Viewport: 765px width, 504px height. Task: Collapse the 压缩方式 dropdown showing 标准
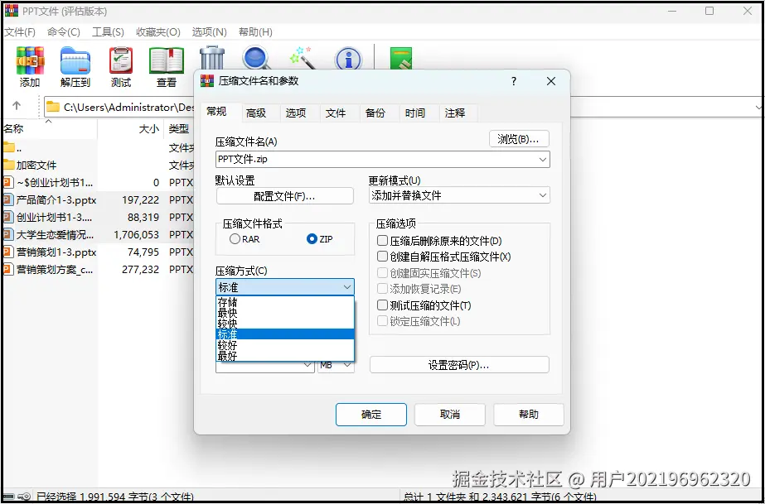(285, 287)
